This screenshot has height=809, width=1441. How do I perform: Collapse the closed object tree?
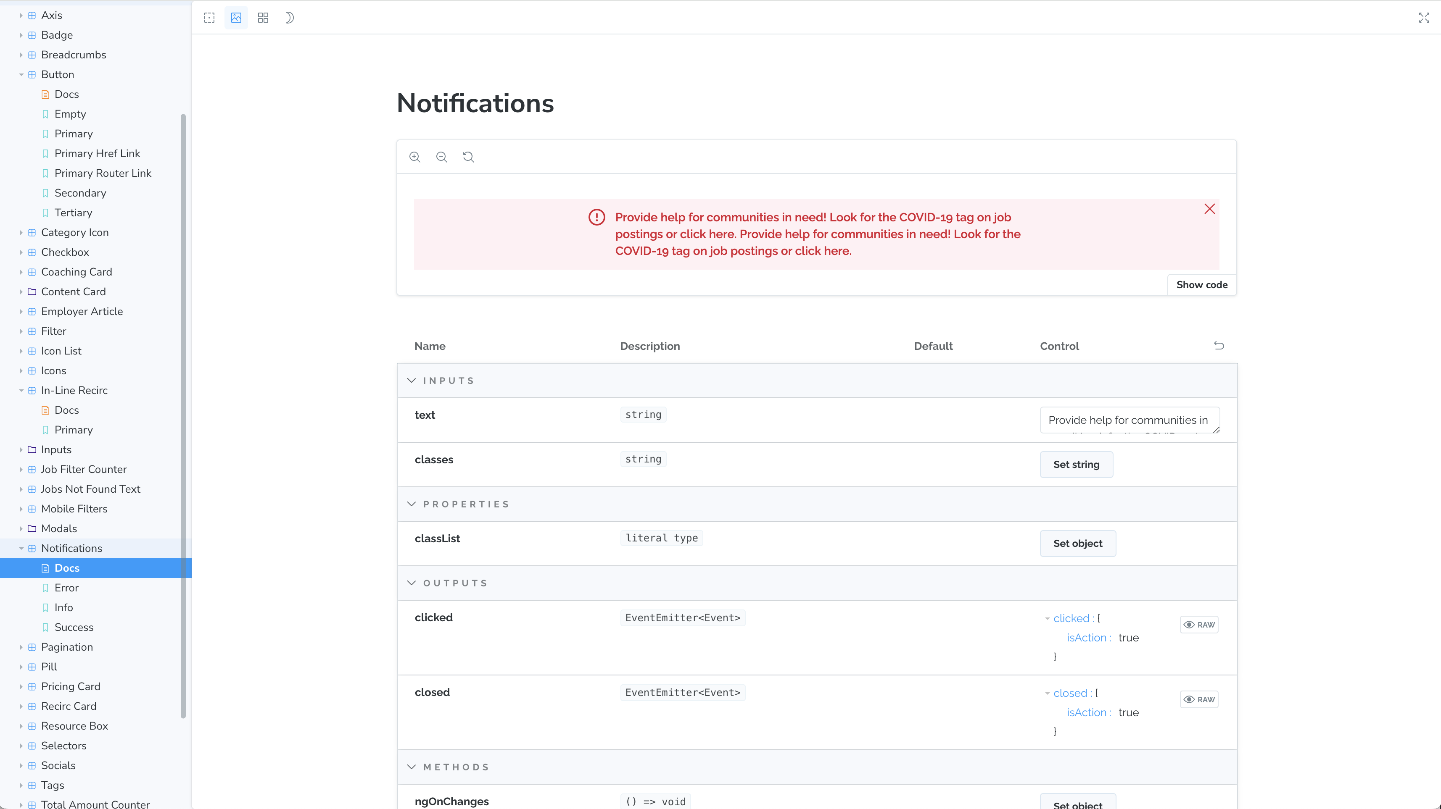[x=1047, y=693]
